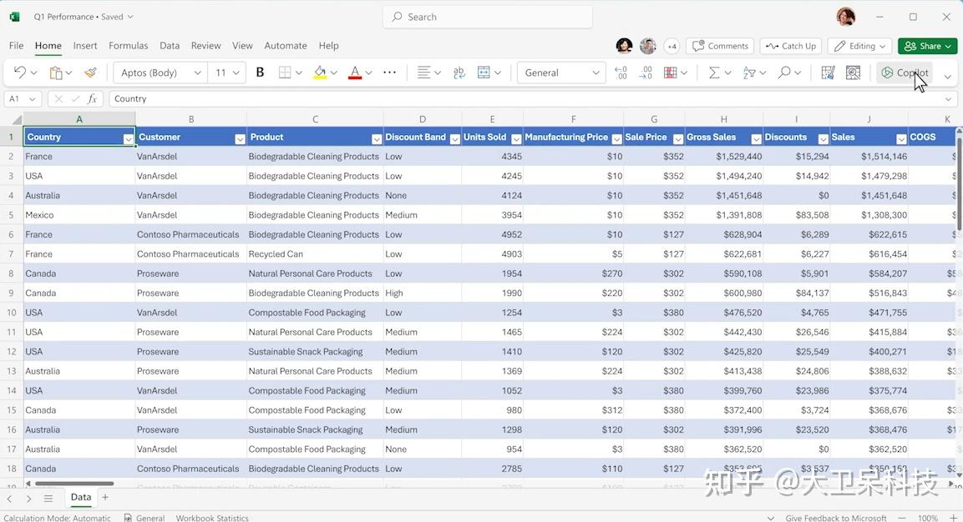Click the Excel app icon

15,17
